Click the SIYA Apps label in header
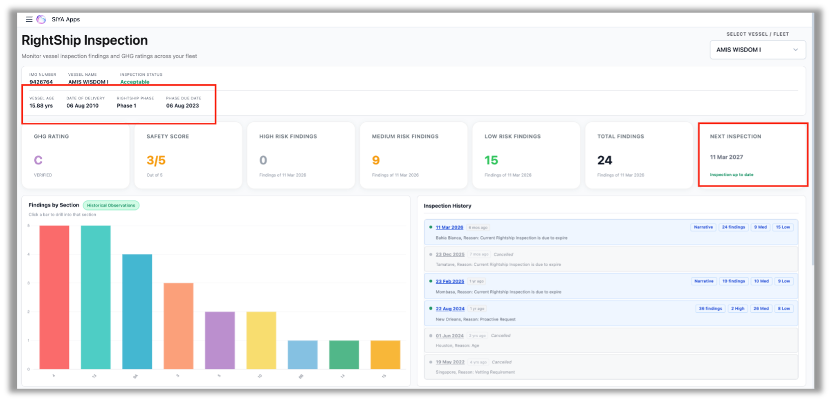831x403 pixels. (x=66, y=19)
